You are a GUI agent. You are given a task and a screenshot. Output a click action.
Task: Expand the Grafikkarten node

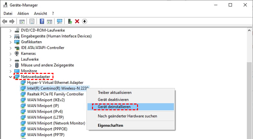coord(10,42)
